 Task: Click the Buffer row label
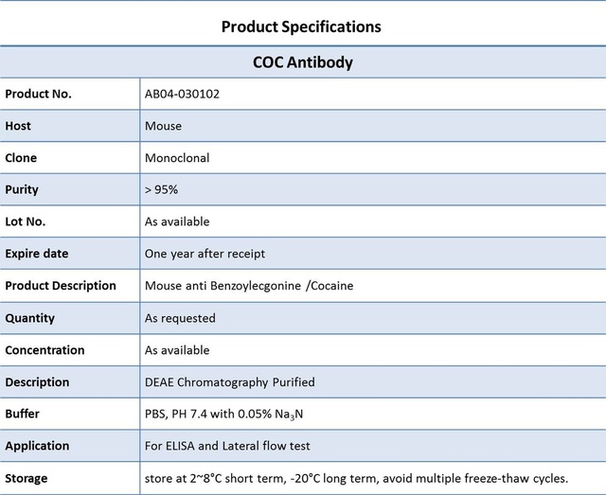[x=23, y=414]
